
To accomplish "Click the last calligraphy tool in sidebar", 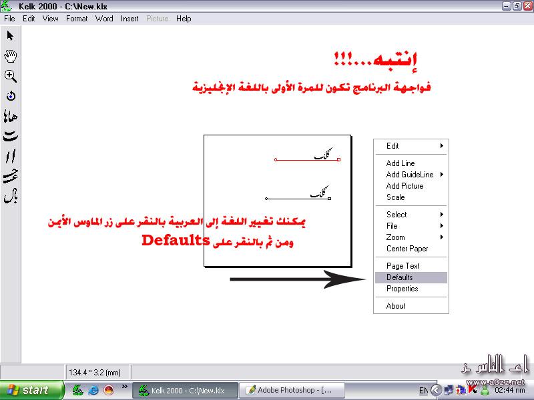I will click(x=10, y=196).
